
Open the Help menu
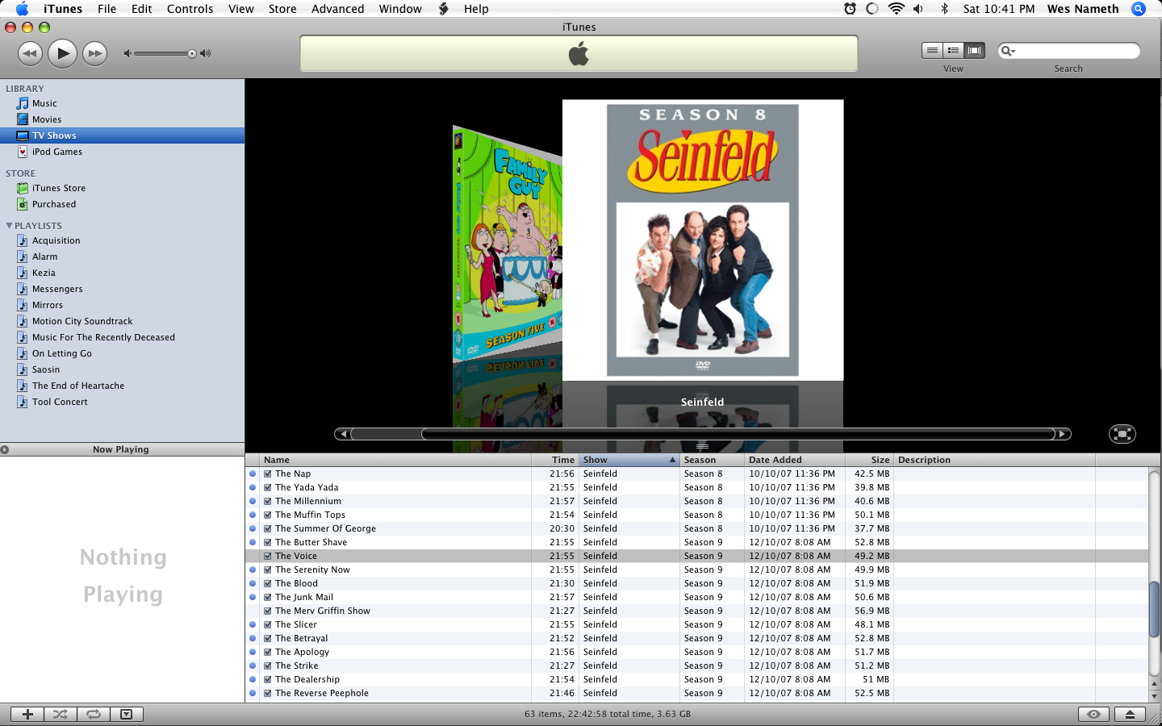[476, 9]
